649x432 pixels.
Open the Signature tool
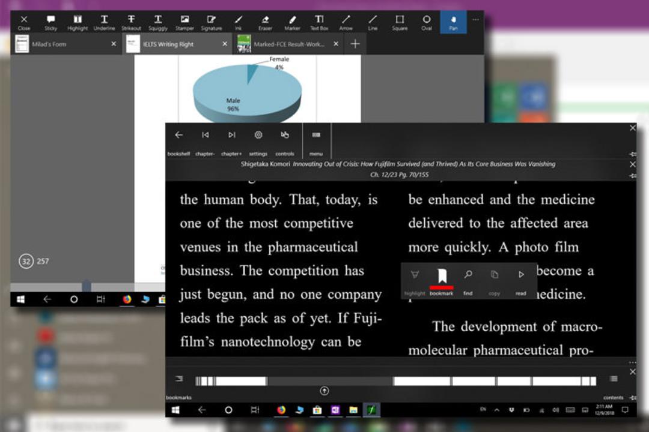[x=212, y=23]
